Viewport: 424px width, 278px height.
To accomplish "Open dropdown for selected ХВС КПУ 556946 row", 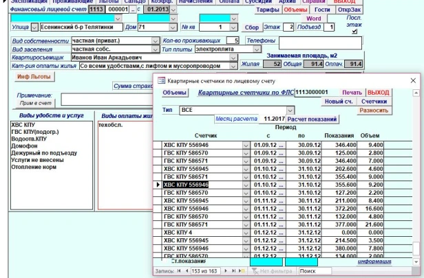I will [x=246, y=185].
